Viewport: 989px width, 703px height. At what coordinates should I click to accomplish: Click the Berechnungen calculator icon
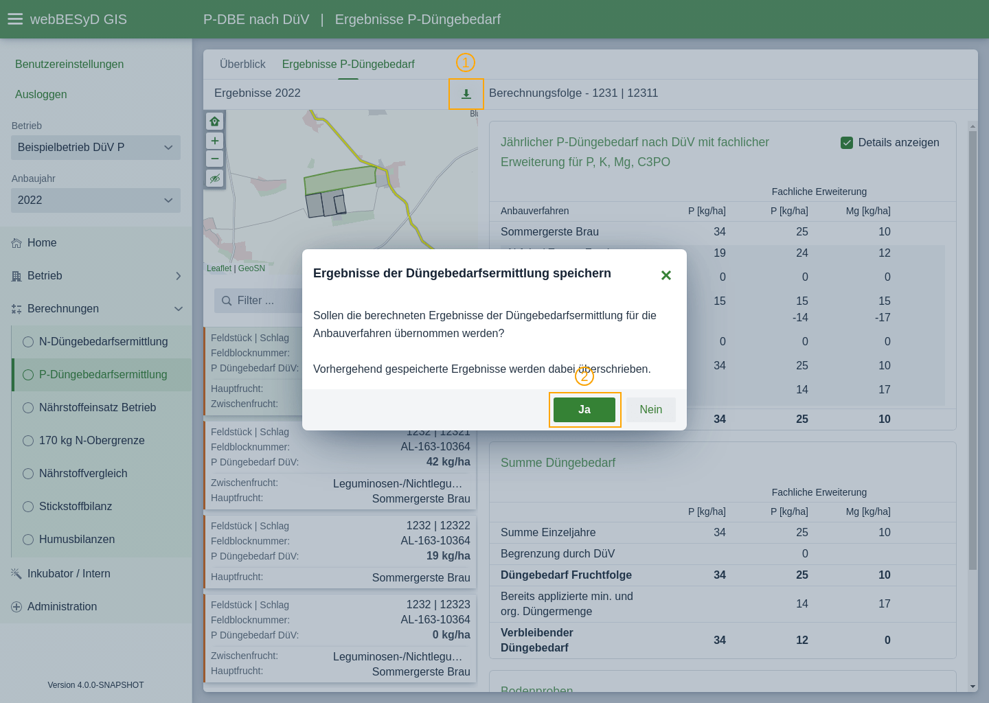(16, 309)
